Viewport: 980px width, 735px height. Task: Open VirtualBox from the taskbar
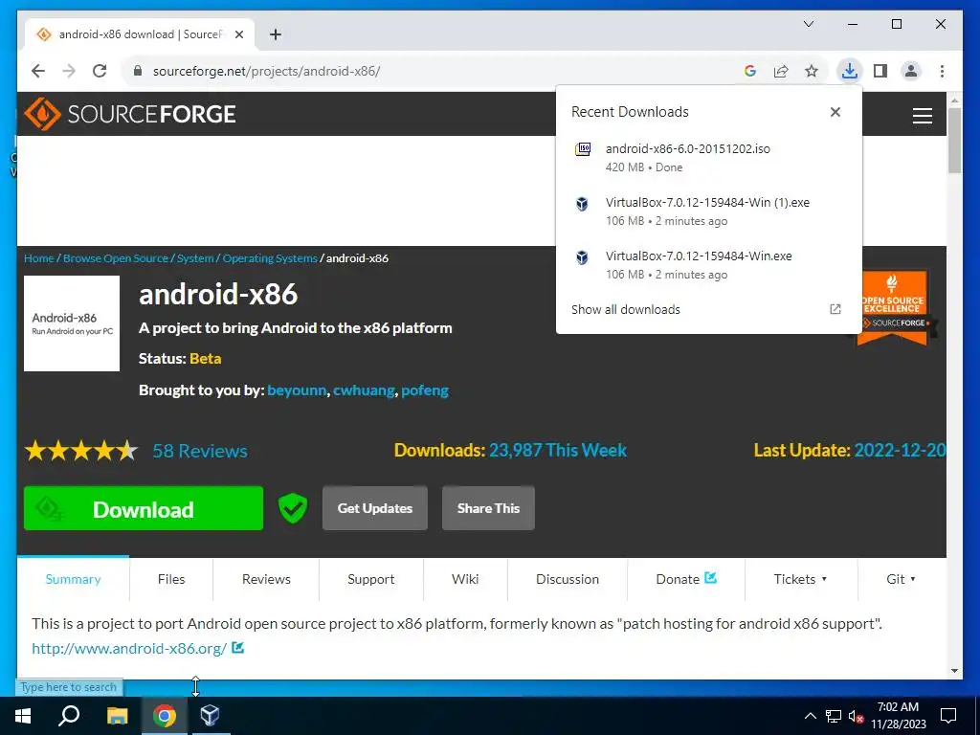(x=210, y=716)
